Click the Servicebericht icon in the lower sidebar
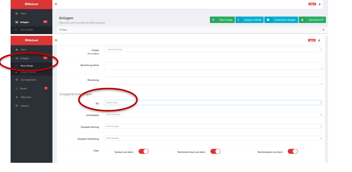The height and width of the screenshot is (172, 352). pos(17,80)
